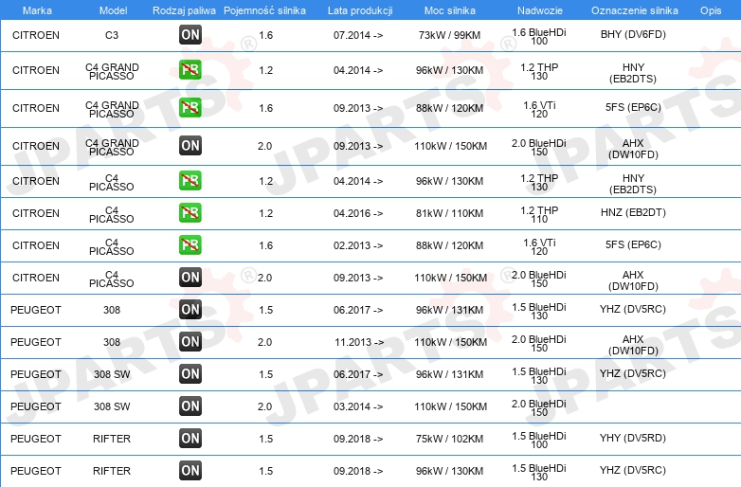Screen dimensions: 741x487
Task: Click the ON icon in the Rifter 96kW row
Action: tap(190, 471)
